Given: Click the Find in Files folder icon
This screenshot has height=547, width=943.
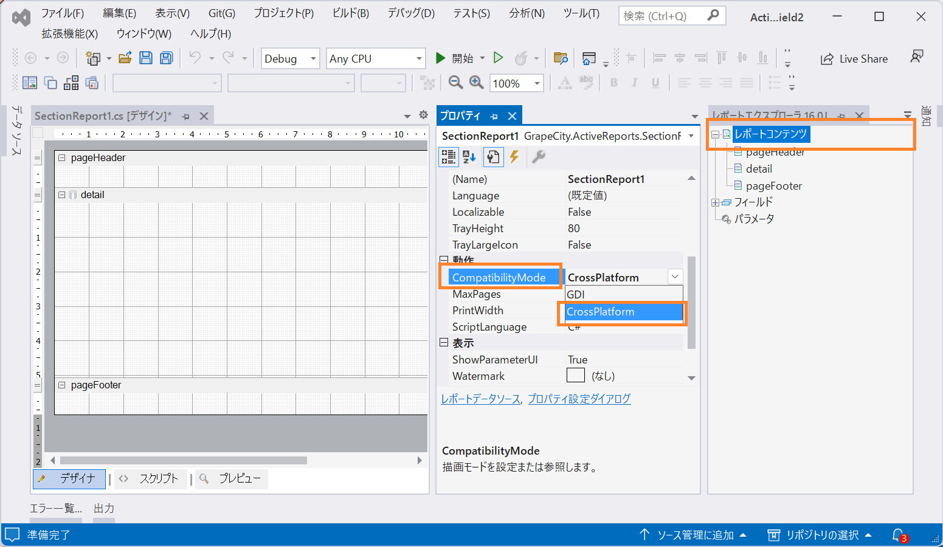Looking at the screenshot, I should pyautogui.click(x=561, y=58).
